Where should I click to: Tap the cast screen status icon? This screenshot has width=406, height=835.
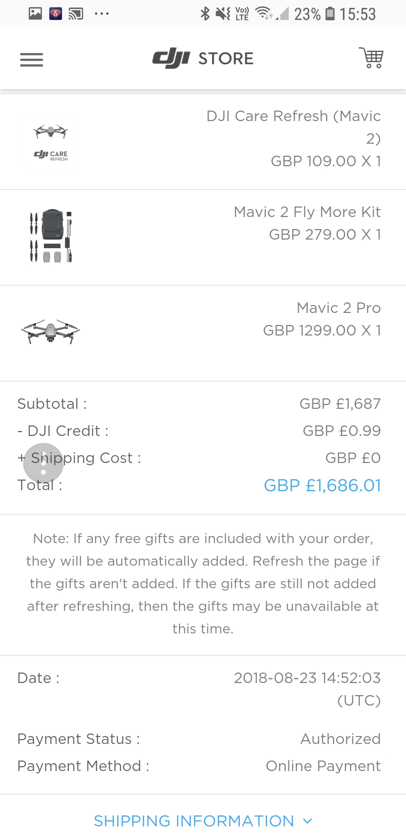pos(76,14)
